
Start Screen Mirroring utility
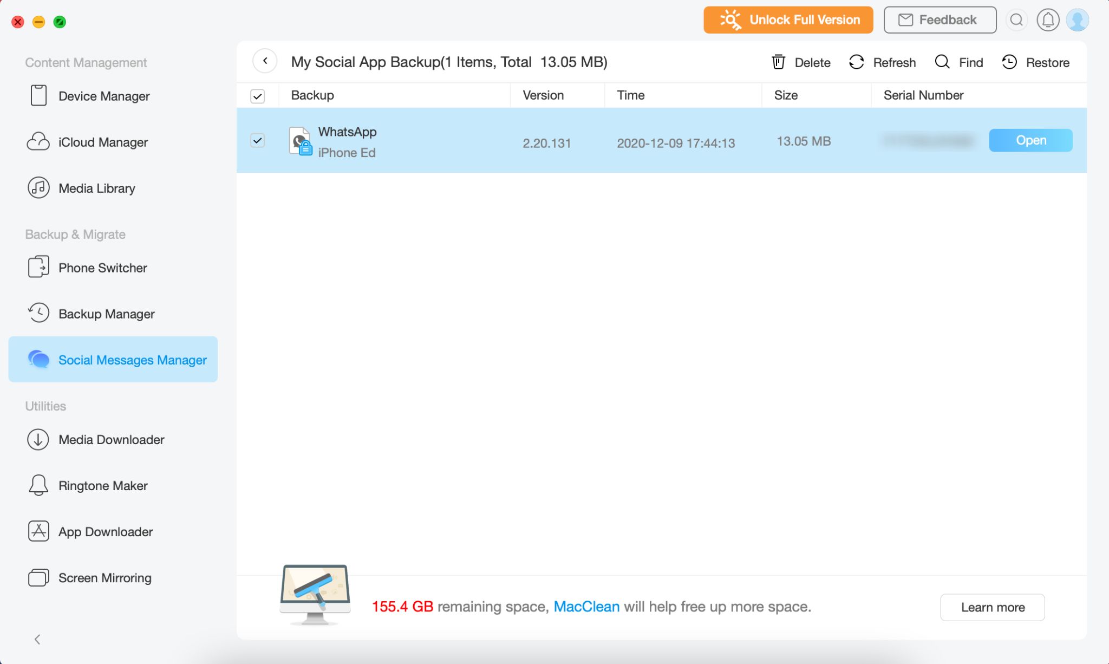89,577
